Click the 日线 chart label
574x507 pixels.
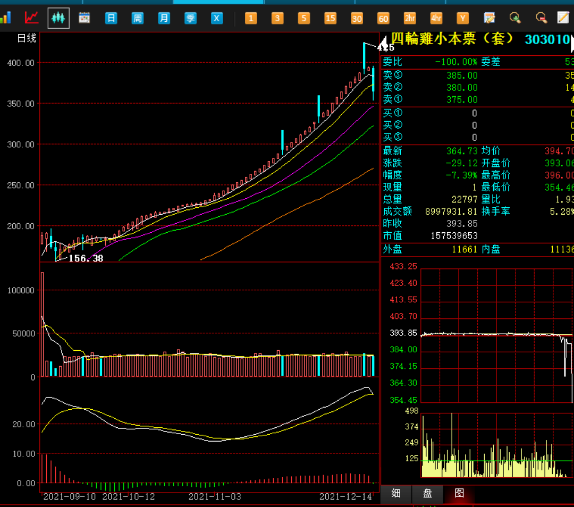point(27,38)
